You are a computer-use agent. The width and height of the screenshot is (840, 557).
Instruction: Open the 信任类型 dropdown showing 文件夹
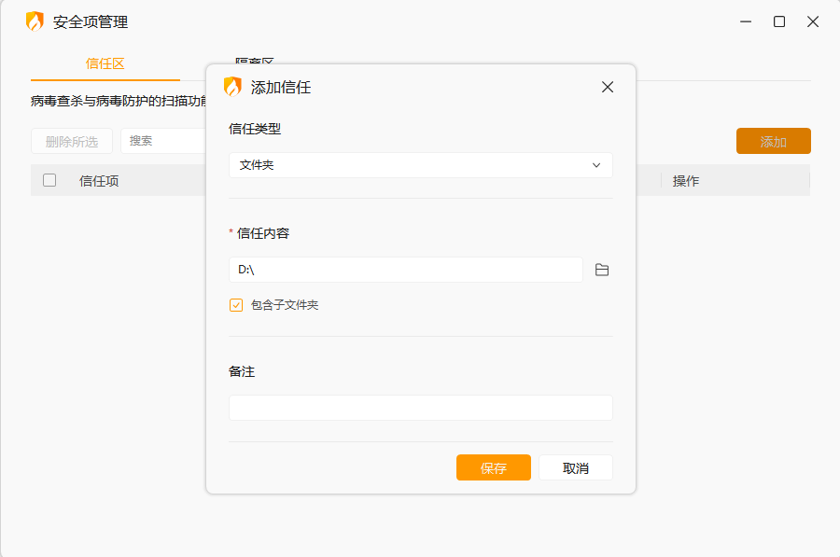pos(420,164)
